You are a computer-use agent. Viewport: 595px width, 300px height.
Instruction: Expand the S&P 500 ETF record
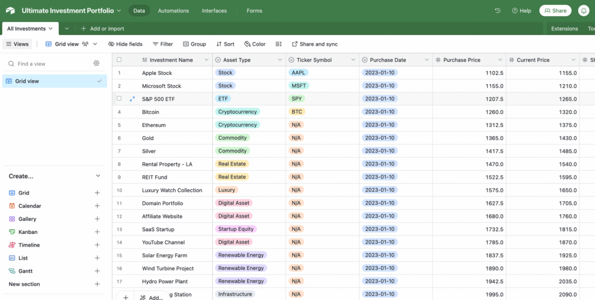coord(132,99)
